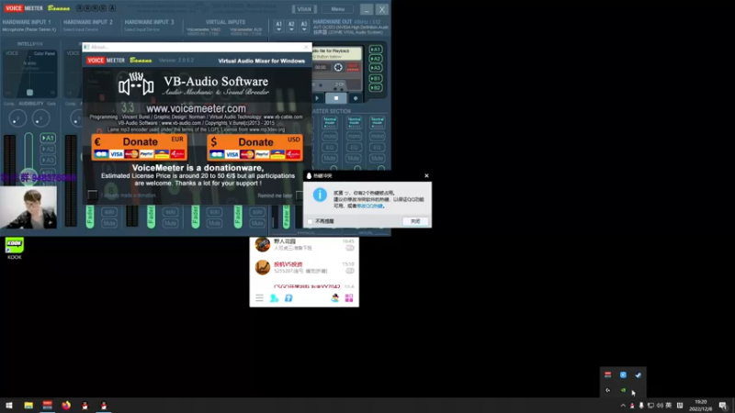Enable cassette playback to A1 bus
The width and height of the screenshot is (735, 413).
[376, 50]
